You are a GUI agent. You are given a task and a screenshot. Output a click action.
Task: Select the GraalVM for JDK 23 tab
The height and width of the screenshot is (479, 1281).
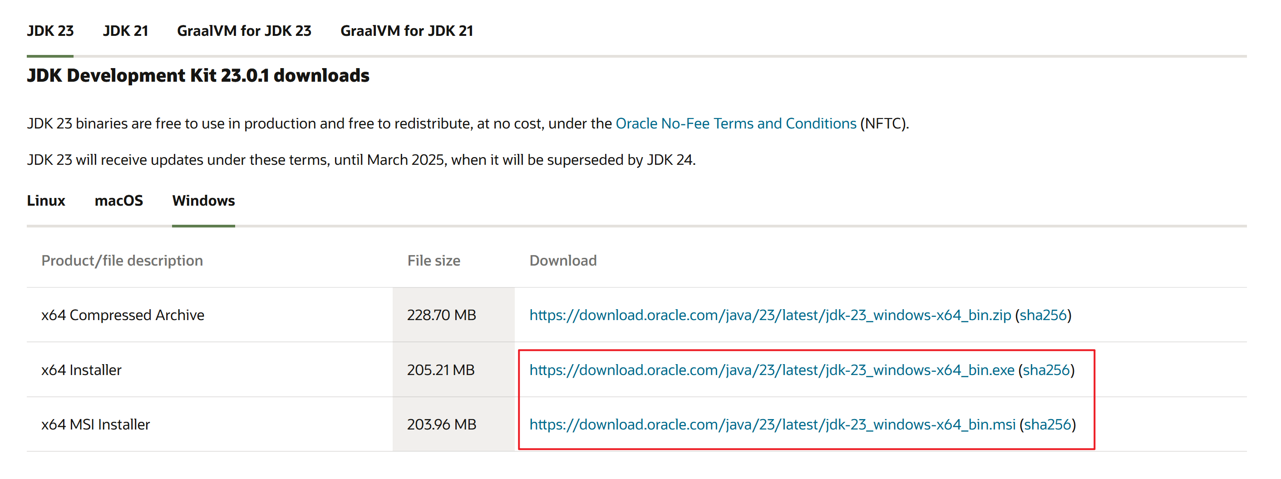(244, 31)
